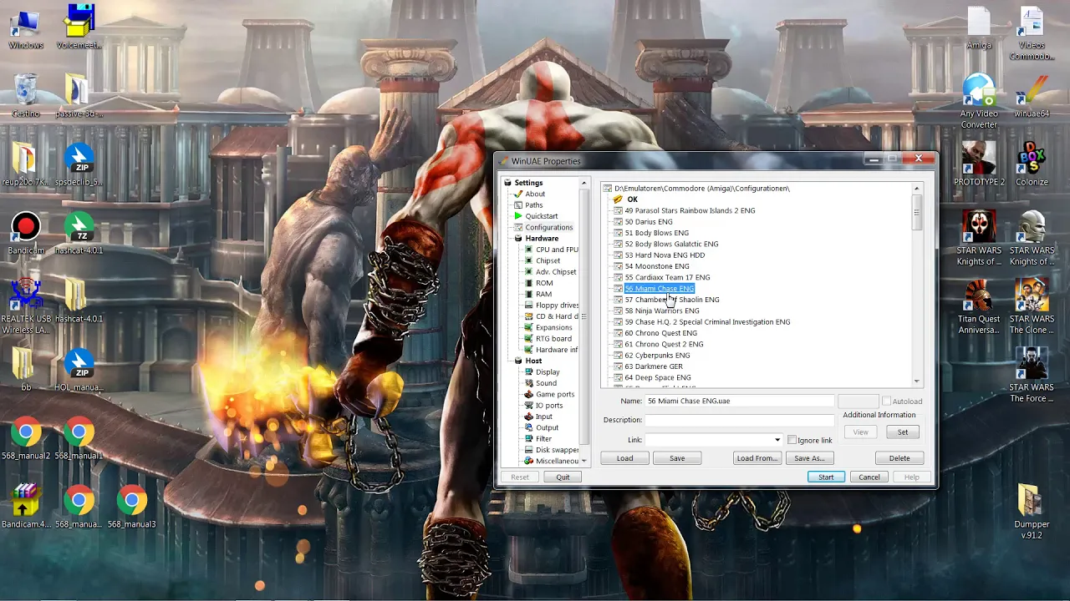Select the Settings root tree item

coord(528,183)
